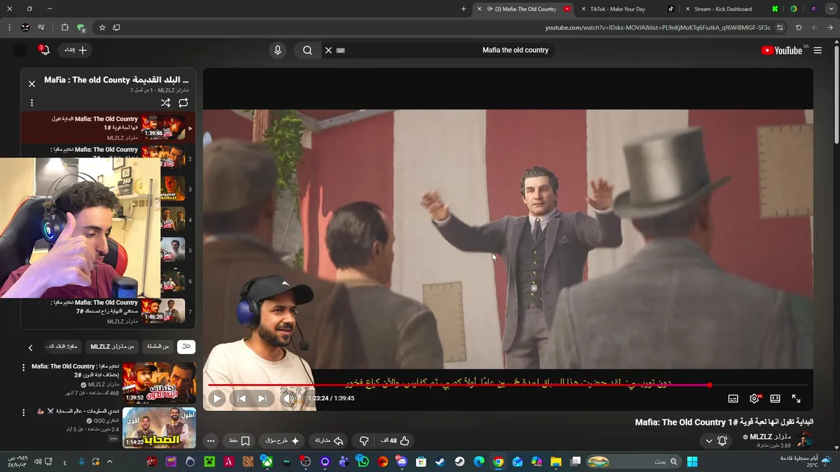Toggle playlist loop
The width and height of the screenshot is (840, 472).
[x=183, y=103]
